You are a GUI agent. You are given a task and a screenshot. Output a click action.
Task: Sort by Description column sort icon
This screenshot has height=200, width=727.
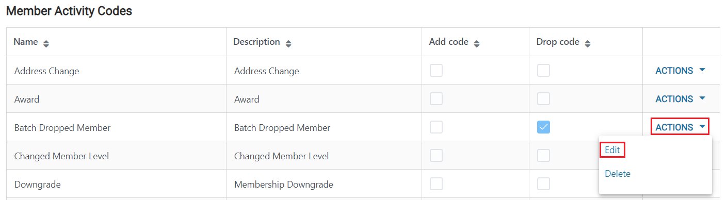click(x=288, y=44)
